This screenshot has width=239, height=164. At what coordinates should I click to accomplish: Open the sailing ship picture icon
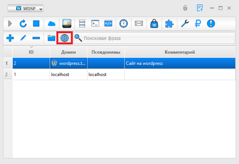pyautogui.click(x=67, y=23)
